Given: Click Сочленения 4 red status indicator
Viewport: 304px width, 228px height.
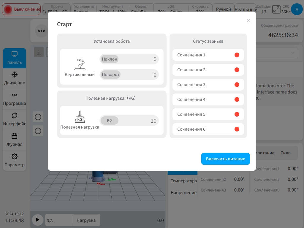Looking at the screenshot, I should point(237,99).
